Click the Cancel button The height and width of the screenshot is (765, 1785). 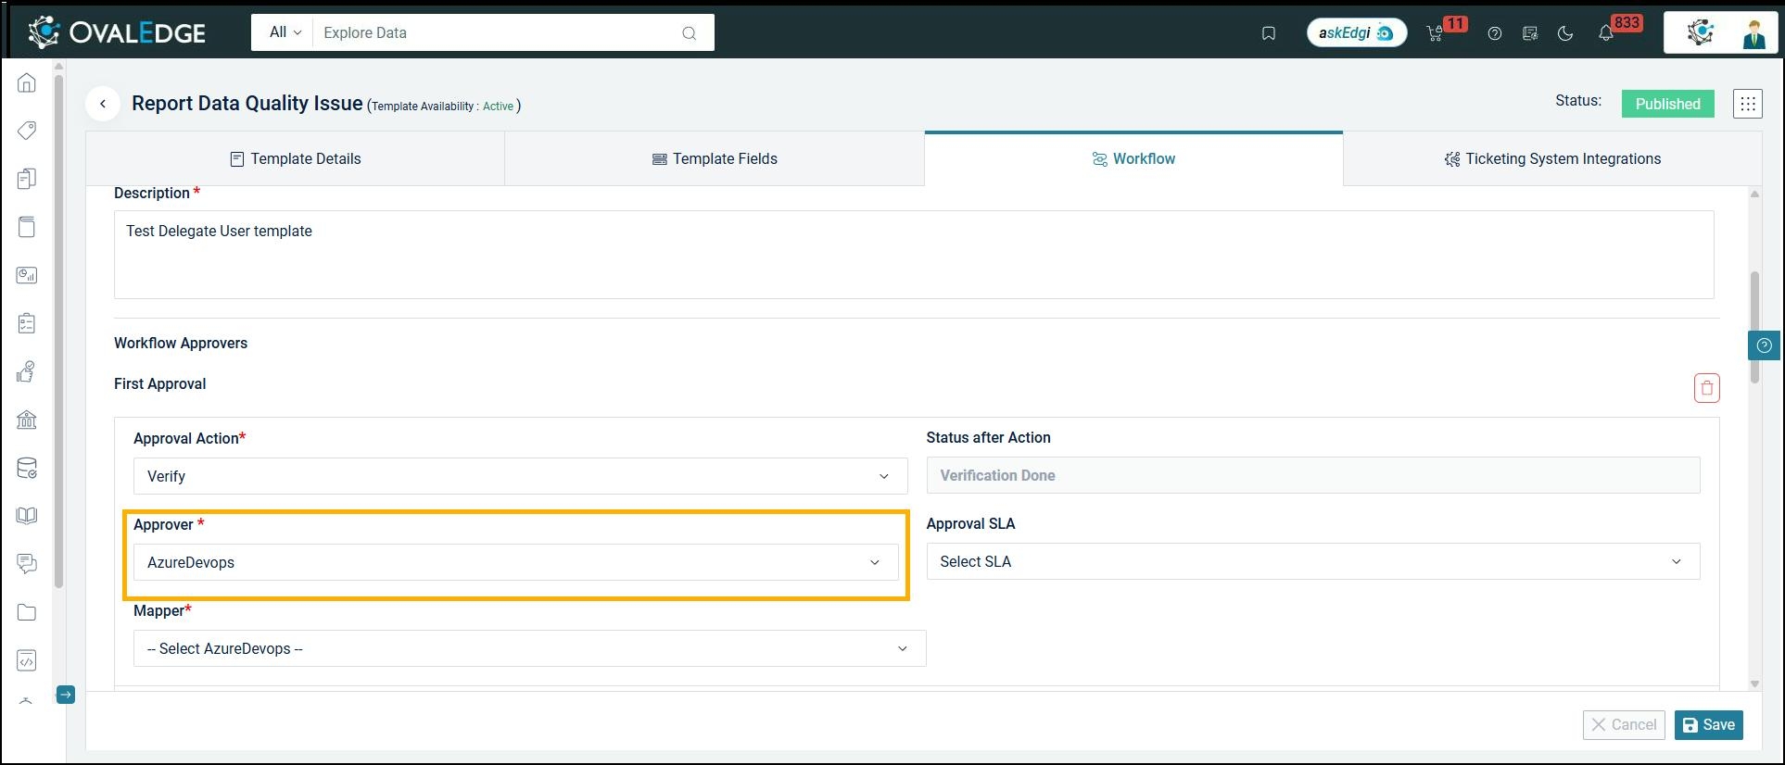point(1624,725)
